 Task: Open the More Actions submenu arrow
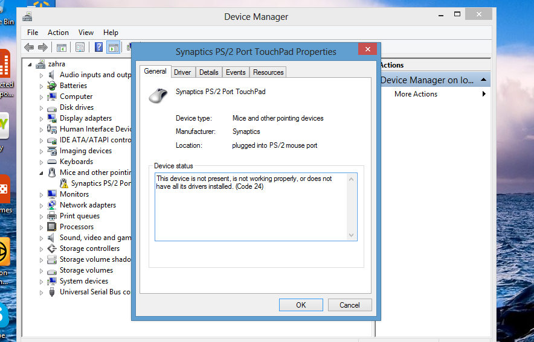pos(484,94)
